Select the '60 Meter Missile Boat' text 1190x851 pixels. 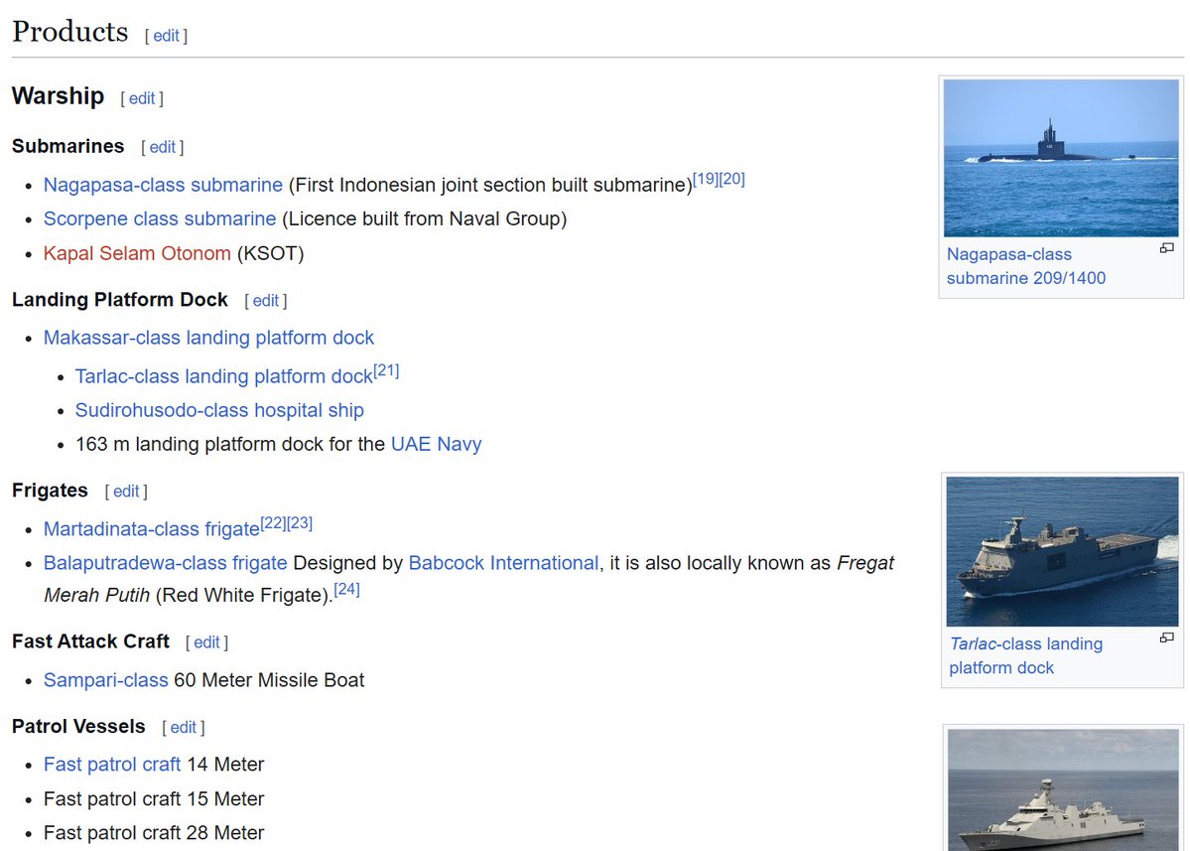point(269,679)
